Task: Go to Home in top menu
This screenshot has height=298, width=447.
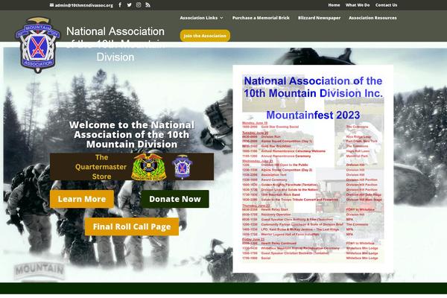Action: pyautogui.click(x=334, y=5)
